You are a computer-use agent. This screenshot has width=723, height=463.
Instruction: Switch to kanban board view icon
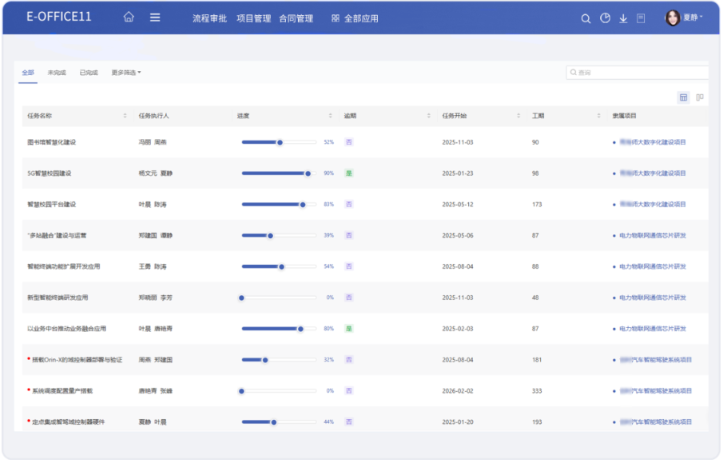(x=700, y=97)
